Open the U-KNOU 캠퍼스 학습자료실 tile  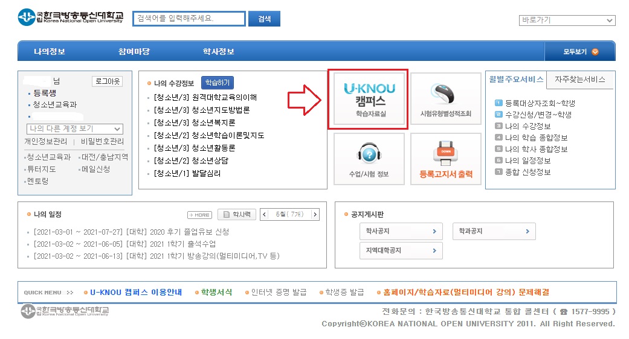coord(369,100)
